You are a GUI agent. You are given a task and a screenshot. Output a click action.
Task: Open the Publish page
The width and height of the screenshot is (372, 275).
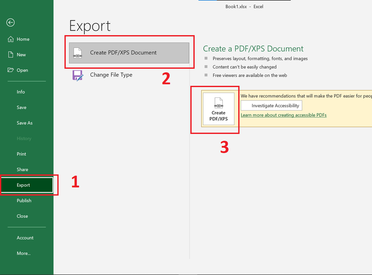pos(24,201)
